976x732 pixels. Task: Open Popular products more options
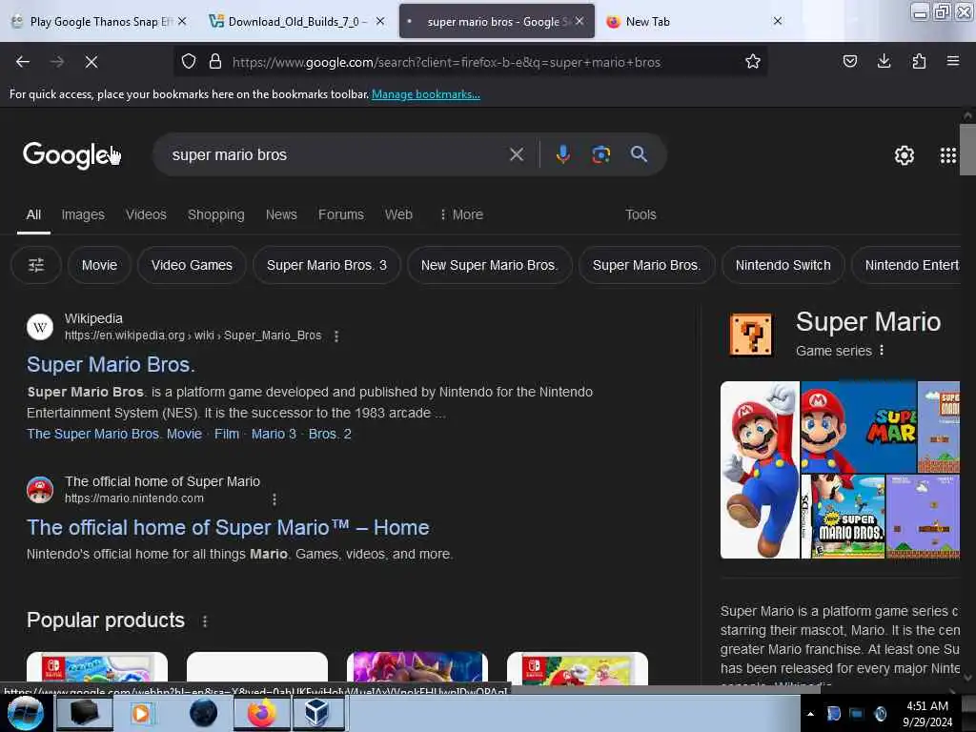point(205,621)
